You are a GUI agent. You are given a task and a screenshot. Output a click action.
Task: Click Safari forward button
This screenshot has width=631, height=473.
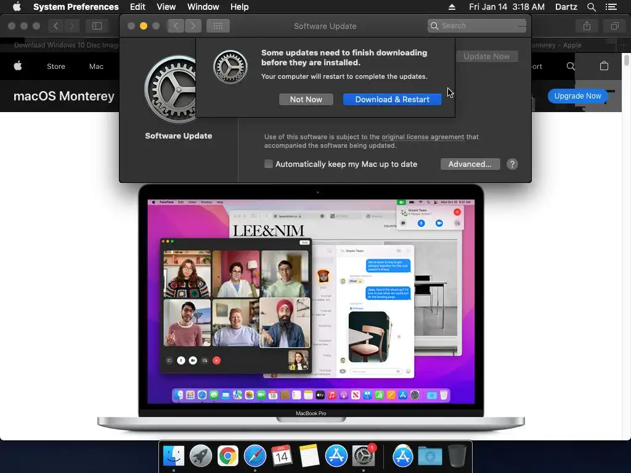tap(71, 26)
